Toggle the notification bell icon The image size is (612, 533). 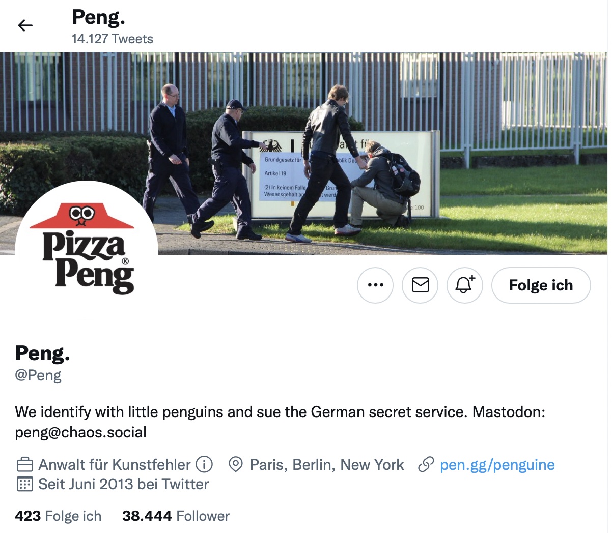[465, 285]
